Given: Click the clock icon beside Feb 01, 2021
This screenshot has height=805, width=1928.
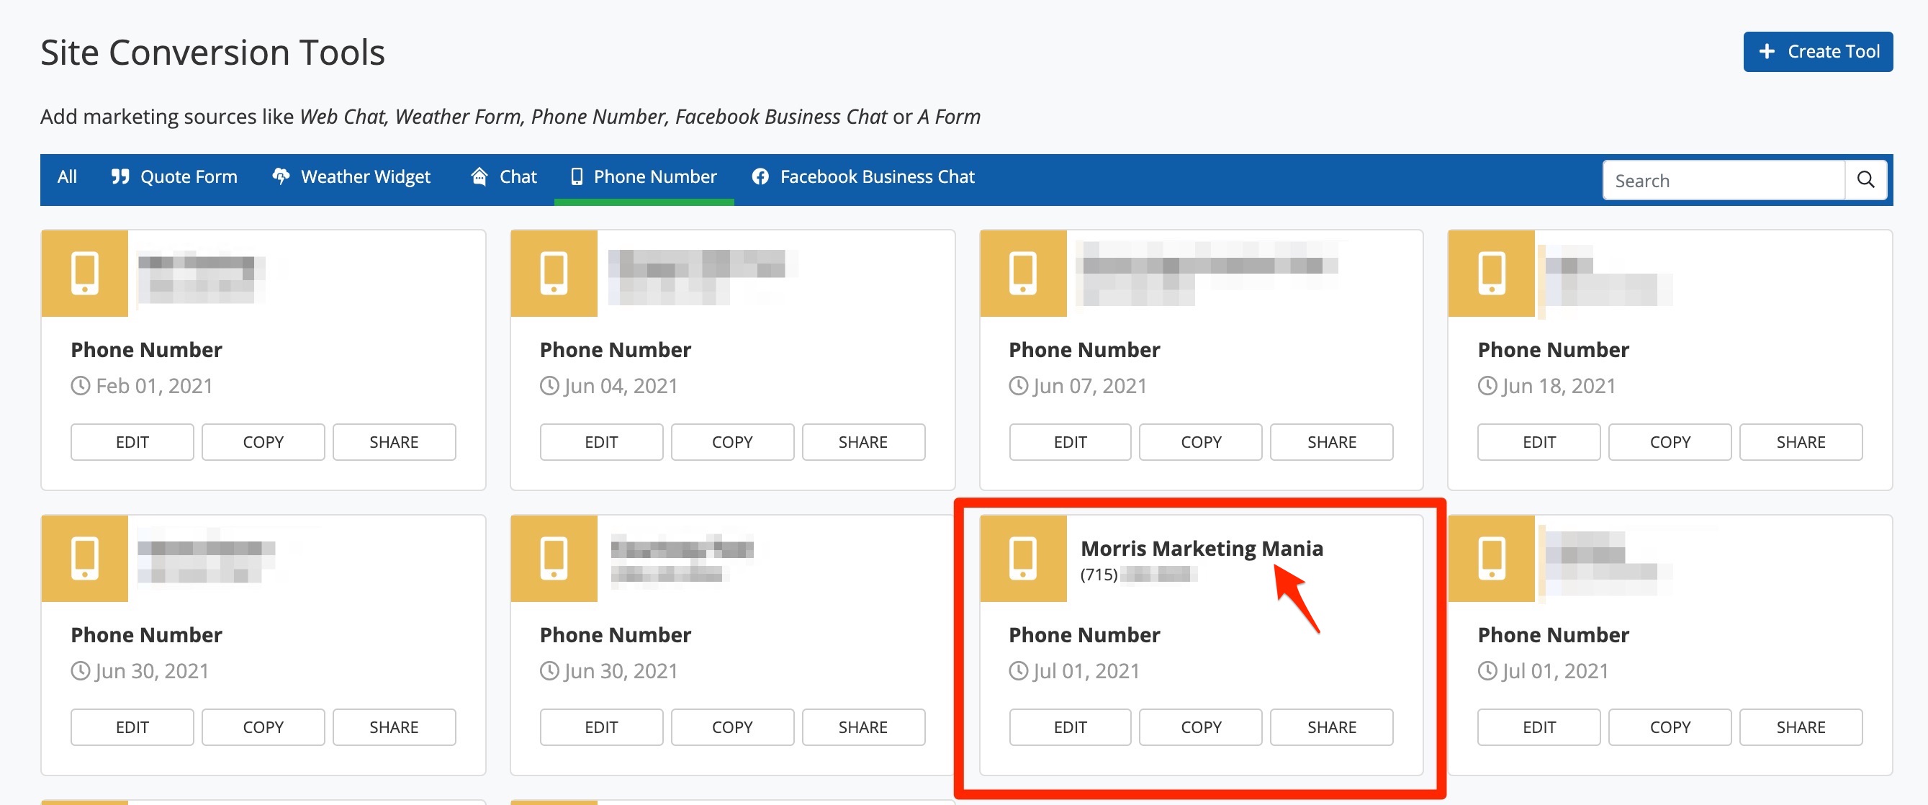Looking at the screenshot, I should (x=80, y=387).
